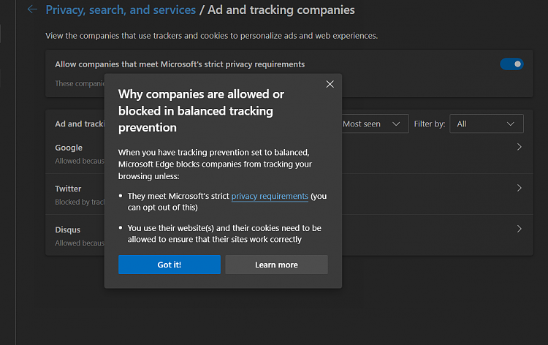
Task: Expand the Google company row chevron
Action: click(x=519, y=147)
